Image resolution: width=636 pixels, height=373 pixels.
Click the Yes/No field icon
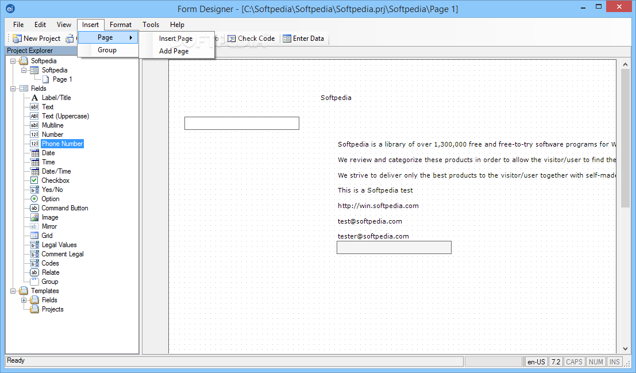tap(34, 190)
